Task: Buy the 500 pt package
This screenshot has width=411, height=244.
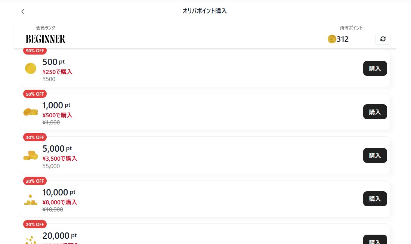Action: 375,68
